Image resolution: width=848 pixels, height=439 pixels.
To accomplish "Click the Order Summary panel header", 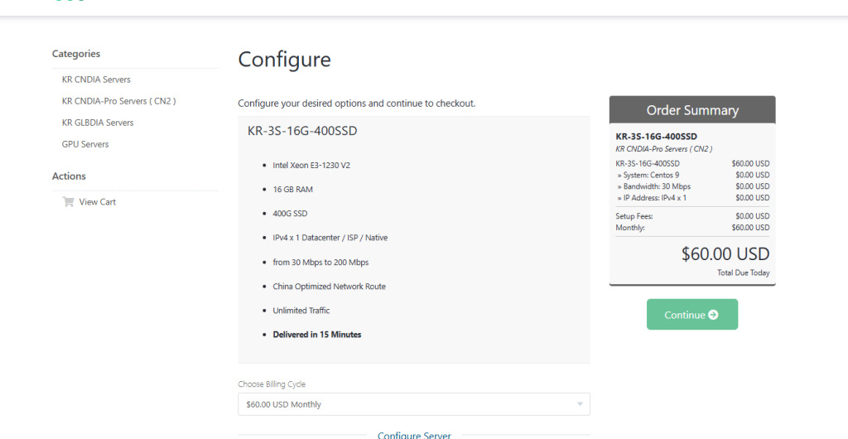I will [x=692, y=110].
